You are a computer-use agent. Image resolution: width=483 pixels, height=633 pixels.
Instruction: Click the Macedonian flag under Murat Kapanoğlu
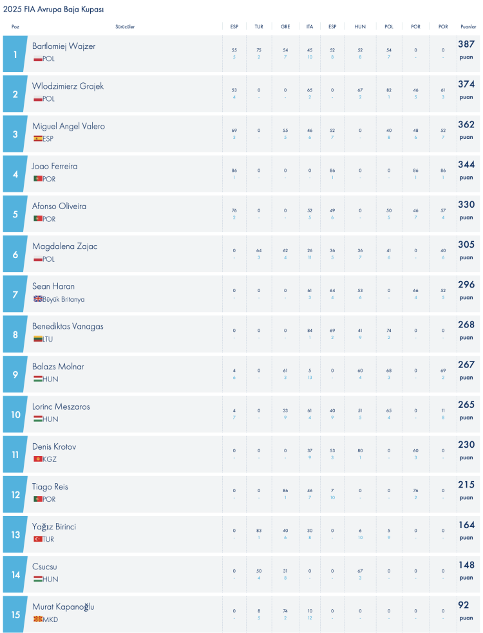pos(38,619)
